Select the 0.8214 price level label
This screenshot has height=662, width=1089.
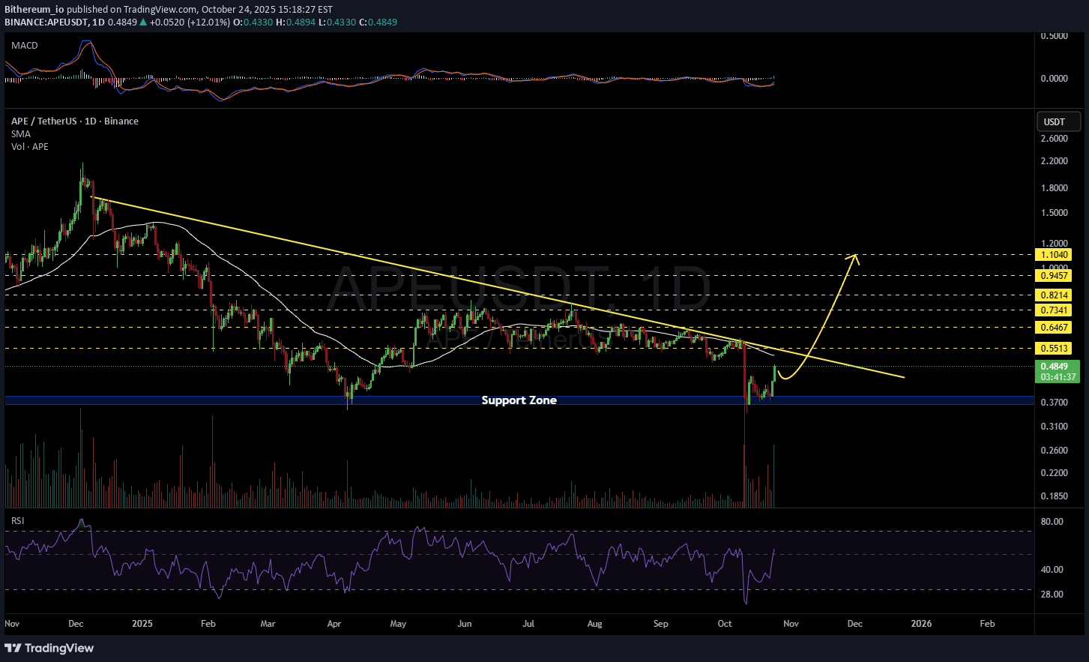coord(1052,295)
